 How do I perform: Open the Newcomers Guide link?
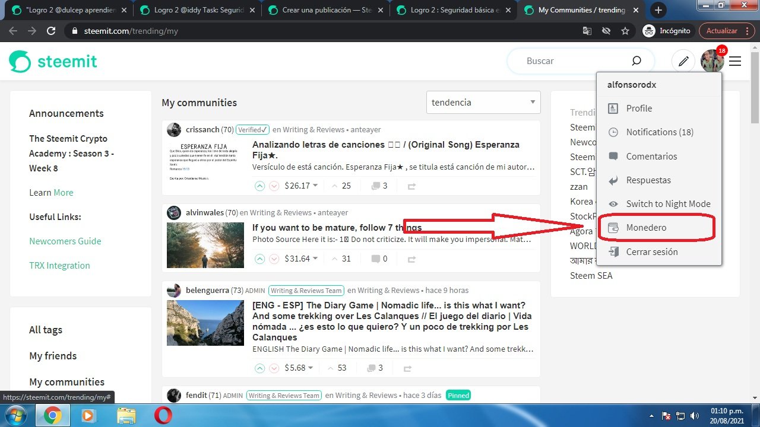65,241
